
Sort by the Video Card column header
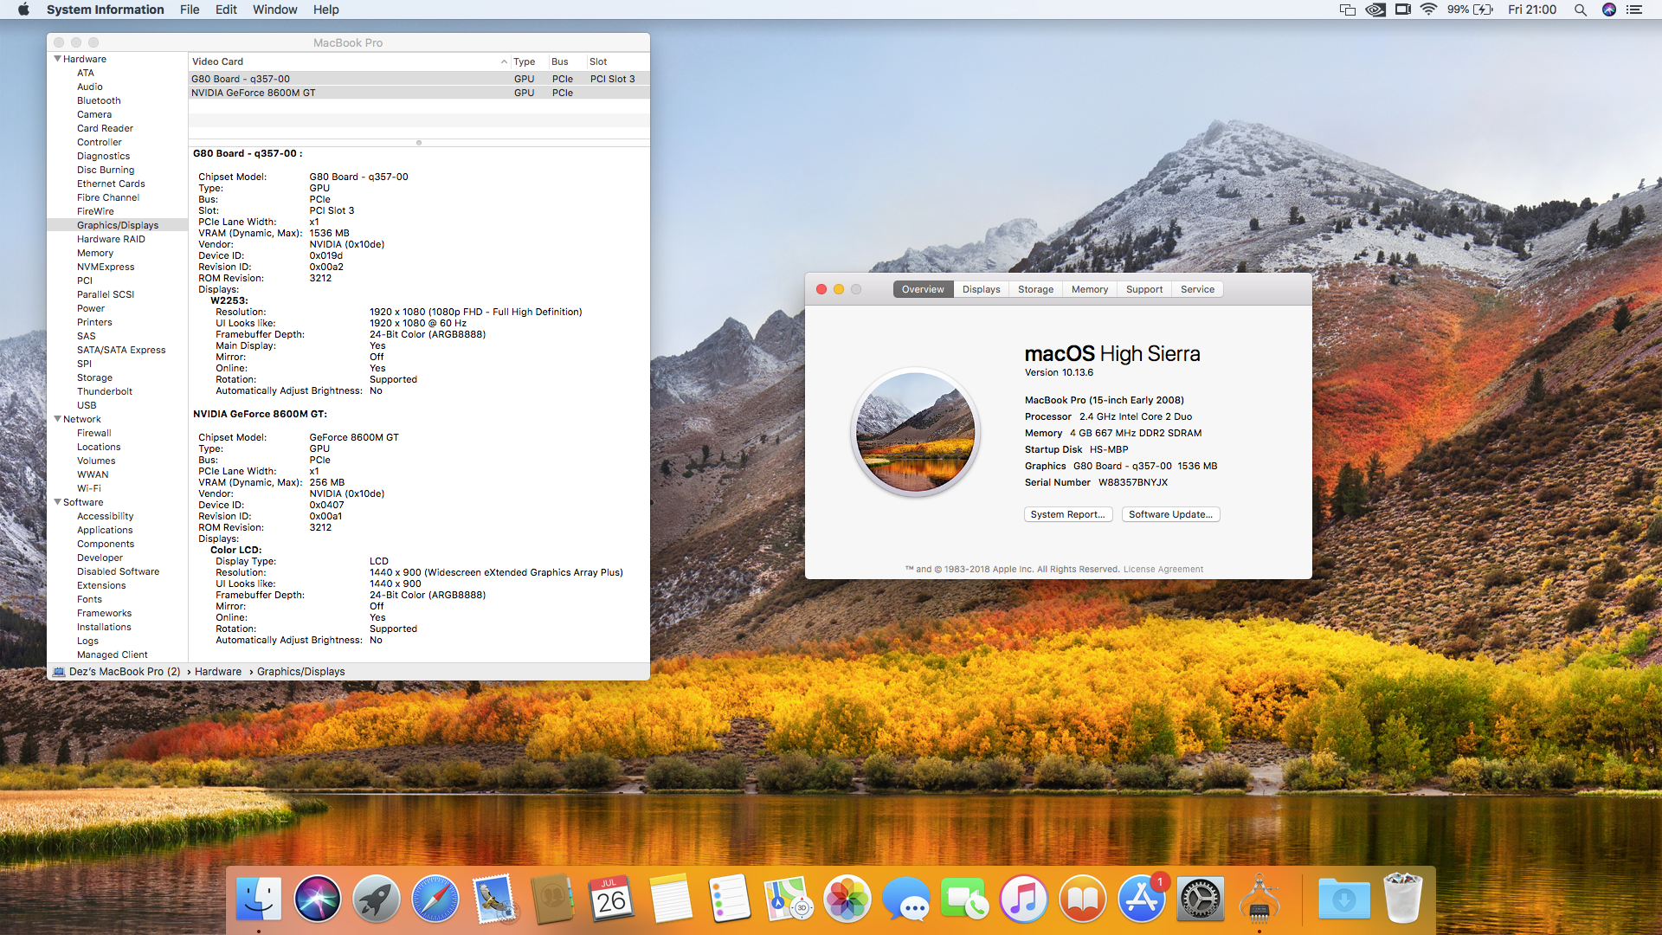point(349,61)
